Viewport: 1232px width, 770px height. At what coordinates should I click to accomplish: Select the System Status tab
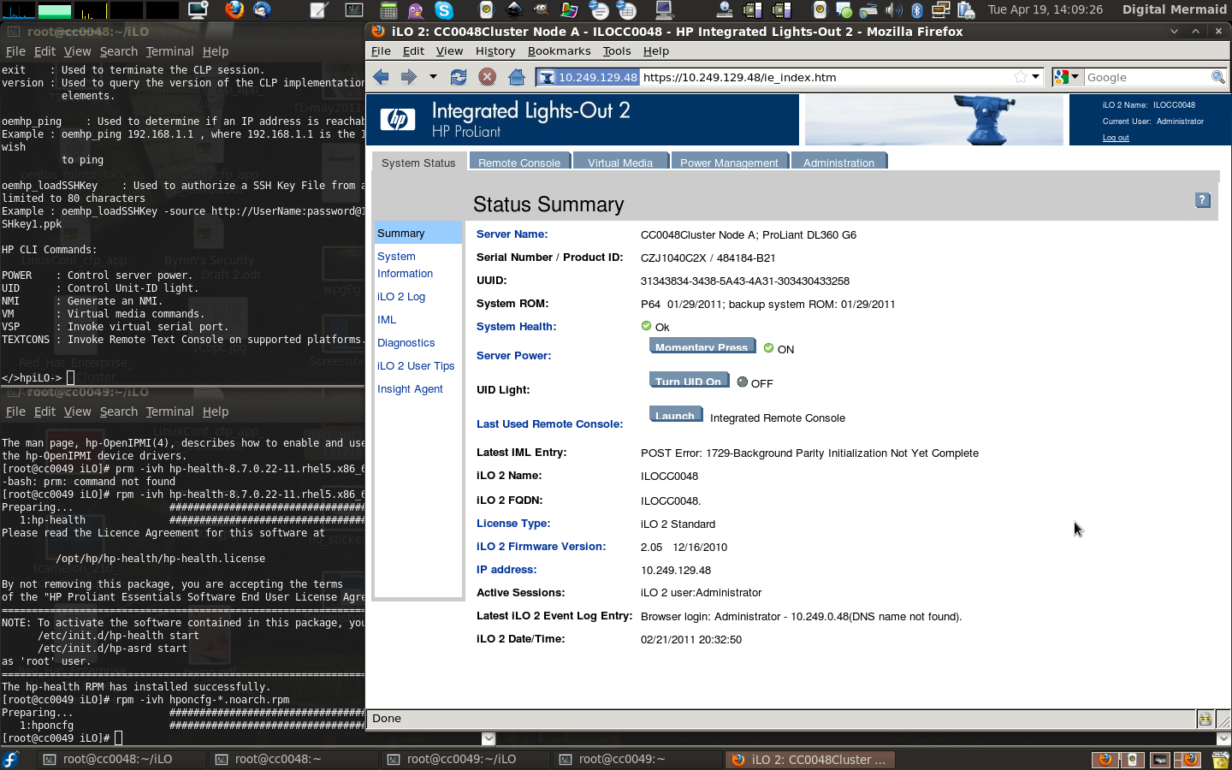(x=418, y=163)
